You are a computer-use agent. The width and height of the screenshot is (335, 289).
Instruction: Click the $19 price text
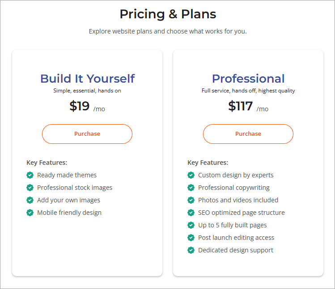(80, 106)
